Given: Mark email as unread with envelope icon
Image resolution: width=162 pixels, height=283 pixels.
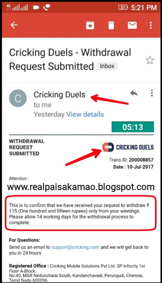Looking at the screenshot, I should click(x=132, y=25).
